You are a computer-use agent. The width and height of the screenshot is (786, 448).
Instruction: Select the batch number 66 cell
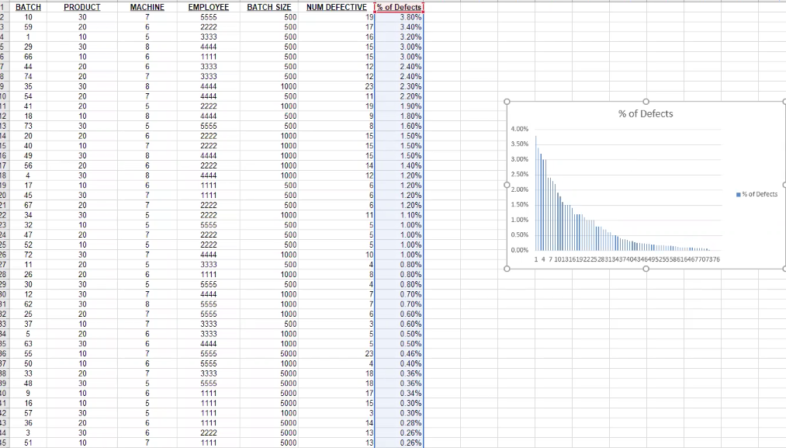point(28,57)
